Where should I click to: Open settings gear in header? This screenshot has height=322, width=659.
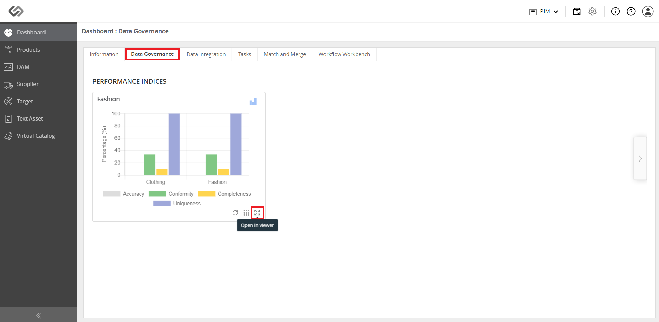click(x=592, y=11)
